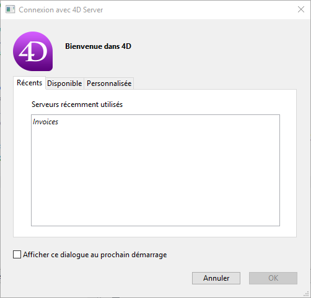Image resolution: width=311 pixels, height=298 pixels.
Task: Click the Annuler button
Action: point(216,278)
